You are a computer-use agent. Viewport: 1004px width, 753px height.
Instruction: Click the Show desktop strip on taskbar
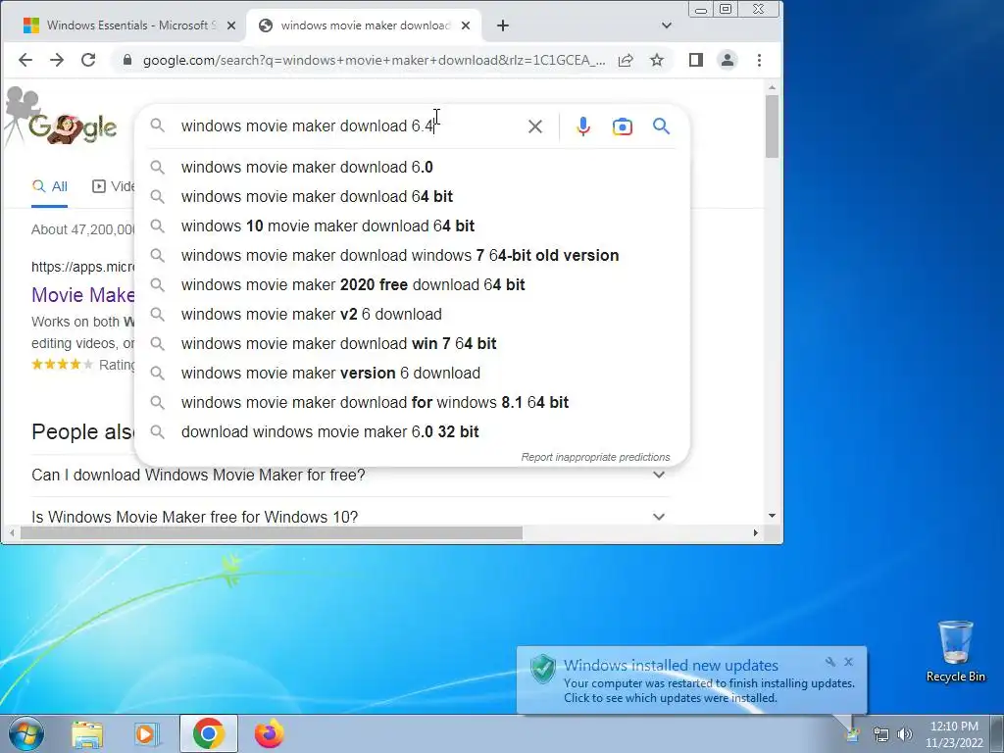point(998,733)
